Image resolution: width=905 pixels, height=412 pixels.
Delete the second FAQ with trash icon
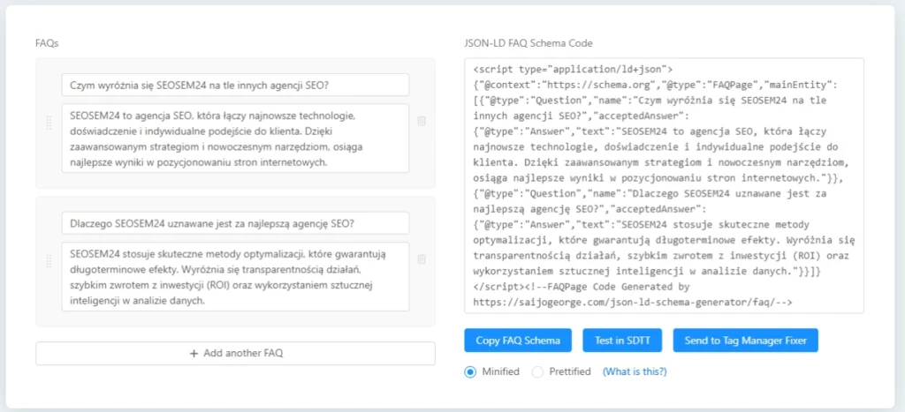[x=422, y=259]
